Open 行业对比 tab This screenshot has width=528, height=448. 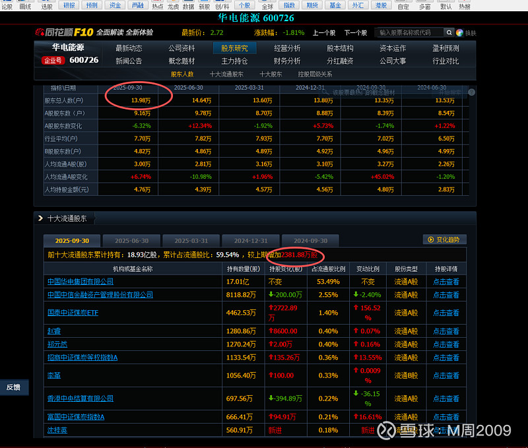tap(445, 61)
